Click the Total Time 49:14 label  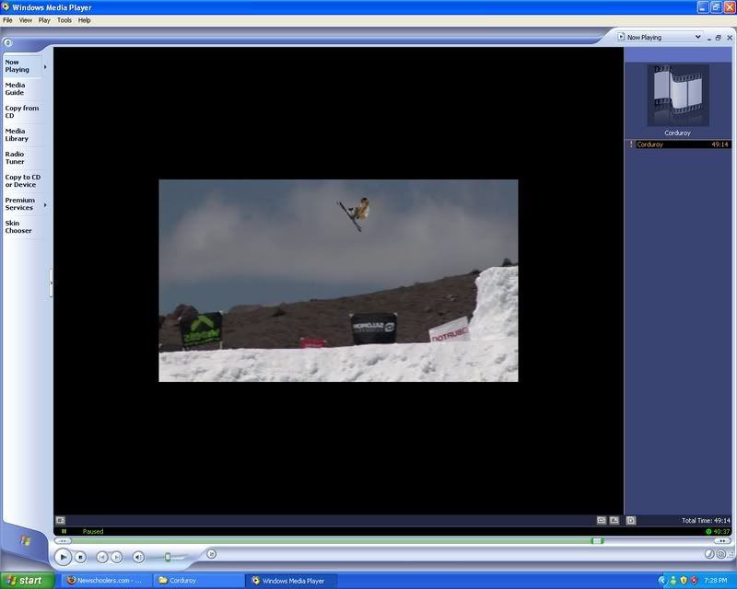point(706,520)
